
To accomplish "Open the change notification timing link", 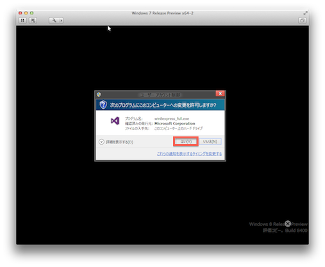I will click(189, 154).
